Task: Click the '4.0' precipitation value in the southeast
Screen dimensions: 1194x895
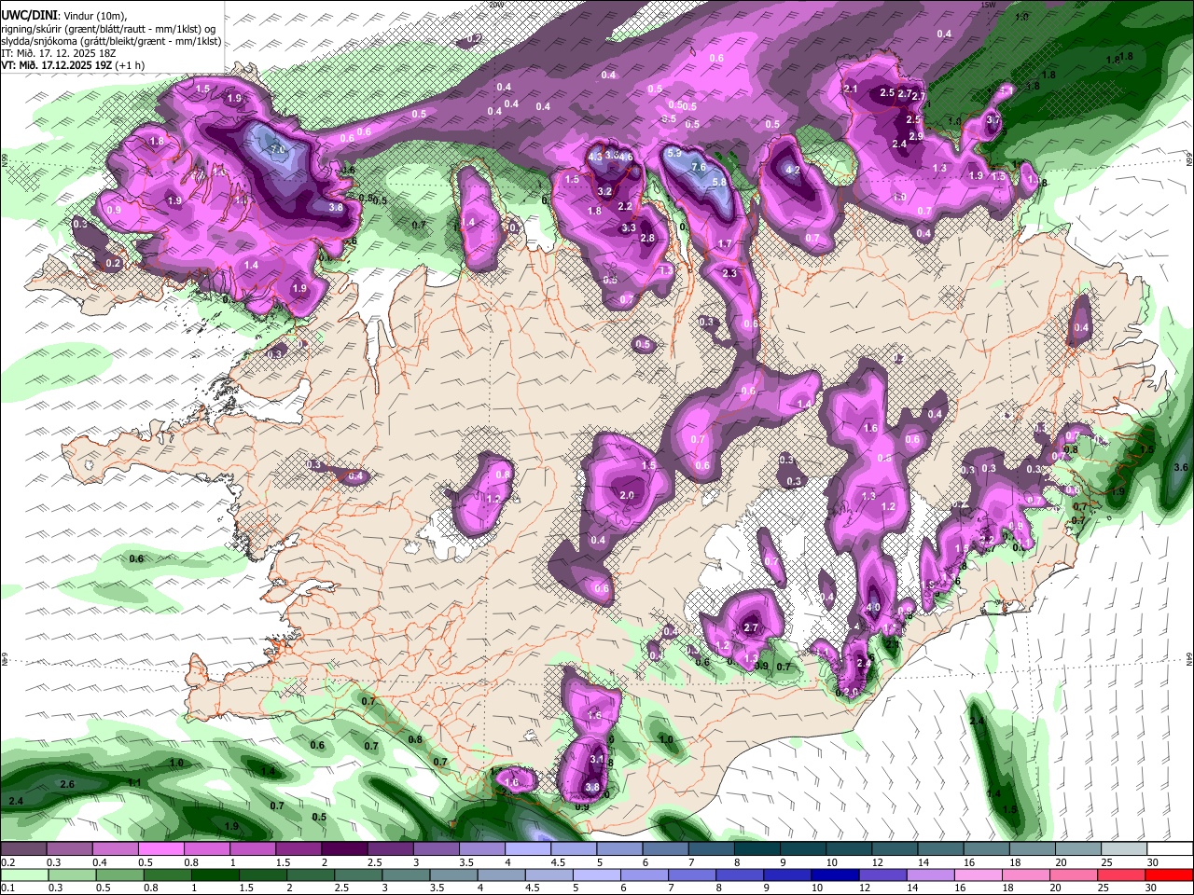Action: [873, 607]
